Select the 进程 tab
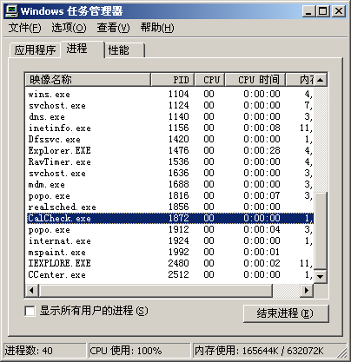The image size is (351, 362). (83, 49)
